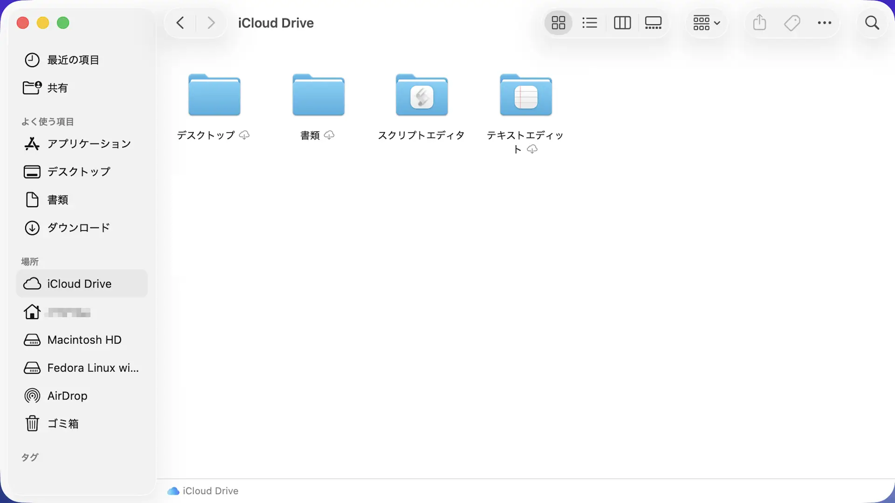Image resolution: width=895 pixels, height=503 pixels.
Task: Click the tag edit icon
Action: [x=792, y=23]
